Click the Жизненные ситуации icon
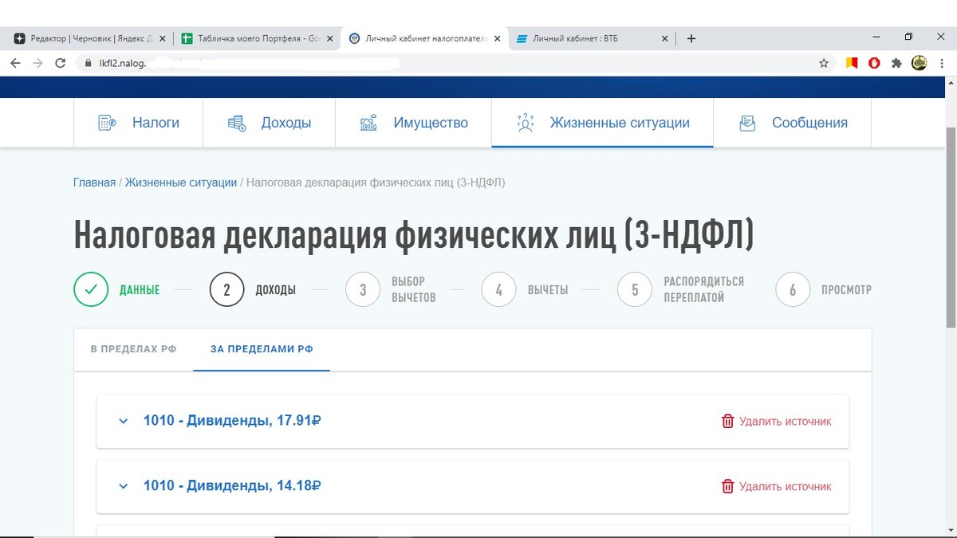The image size is (957, 538). (525, 122)
